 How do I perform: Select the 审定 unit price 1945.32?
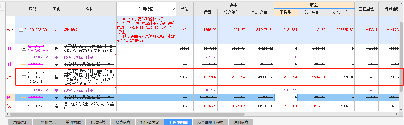312,106
